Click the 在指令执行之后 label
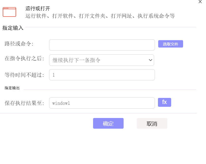Screen dimensions: 206x164 tap(24, 58)
